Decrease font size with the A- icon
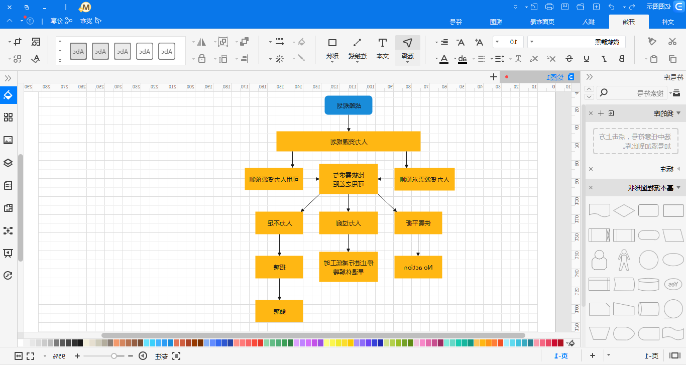Image resolution: width=686 pixels, height=365 pixels. pos(461,42)
